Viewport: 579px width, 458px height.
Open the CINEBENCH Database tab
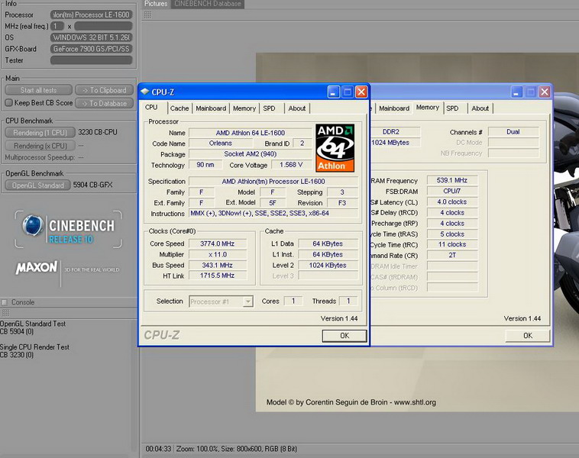click(208, 4)
